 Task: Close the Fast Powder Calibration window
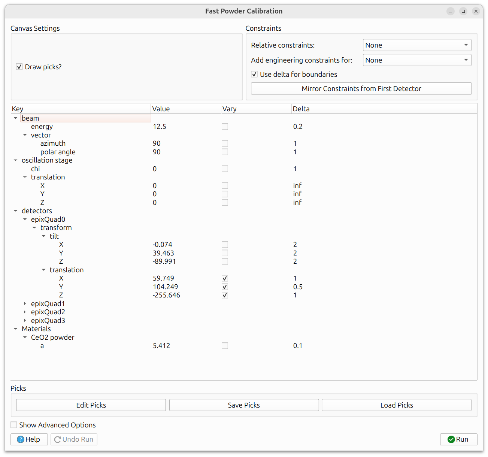pyautogui.click(x=476, y=11)
